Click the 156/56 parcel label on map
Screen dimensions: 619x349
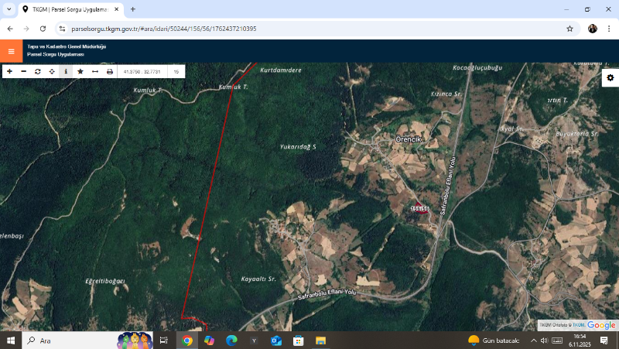pos(420,208)
